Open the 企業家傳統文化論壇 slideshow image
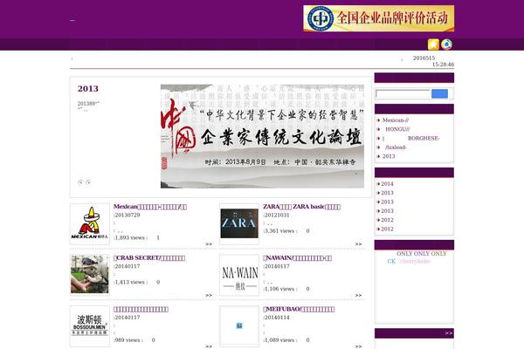This screenshot has height=349, width=524. pyautogui.click(x=262, y=136)
